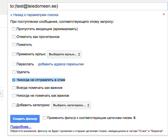Toggle the disabled «Переслать» checkbox
Viewport: 168px width, 139px height.
coord(14,64)
